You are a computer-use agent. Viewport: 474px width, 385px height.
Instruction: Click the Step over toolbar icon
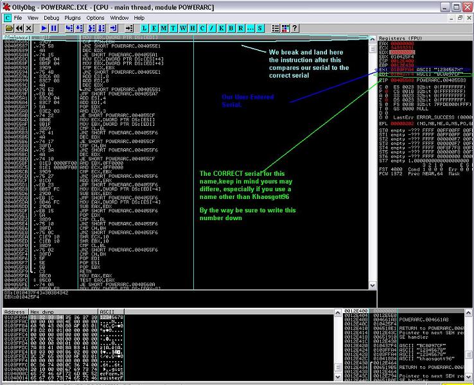79,28
